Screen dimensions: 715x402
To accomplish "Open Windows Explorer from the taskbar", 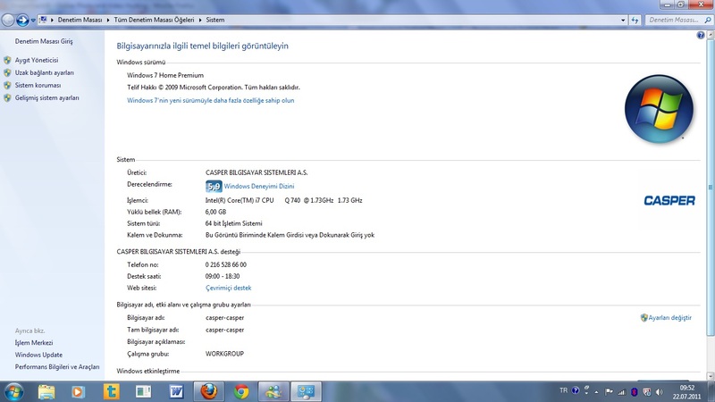I will point(46,391).
